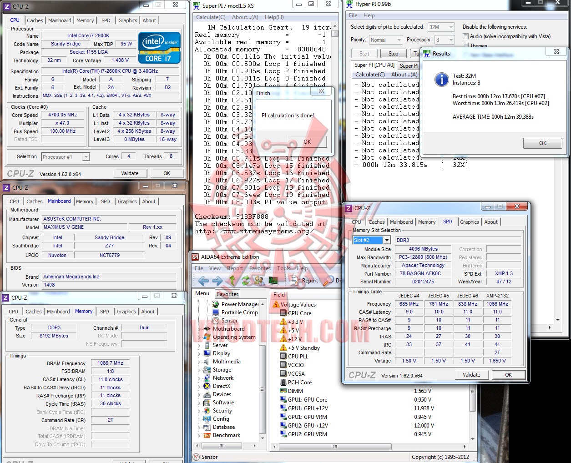
Task: Click AIDA64 title bar 64 icon
Action: pos(196,257)
